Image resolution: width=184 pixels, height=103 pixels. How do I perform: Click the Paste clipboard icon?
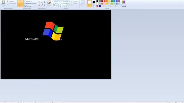[x=3, y=2]
